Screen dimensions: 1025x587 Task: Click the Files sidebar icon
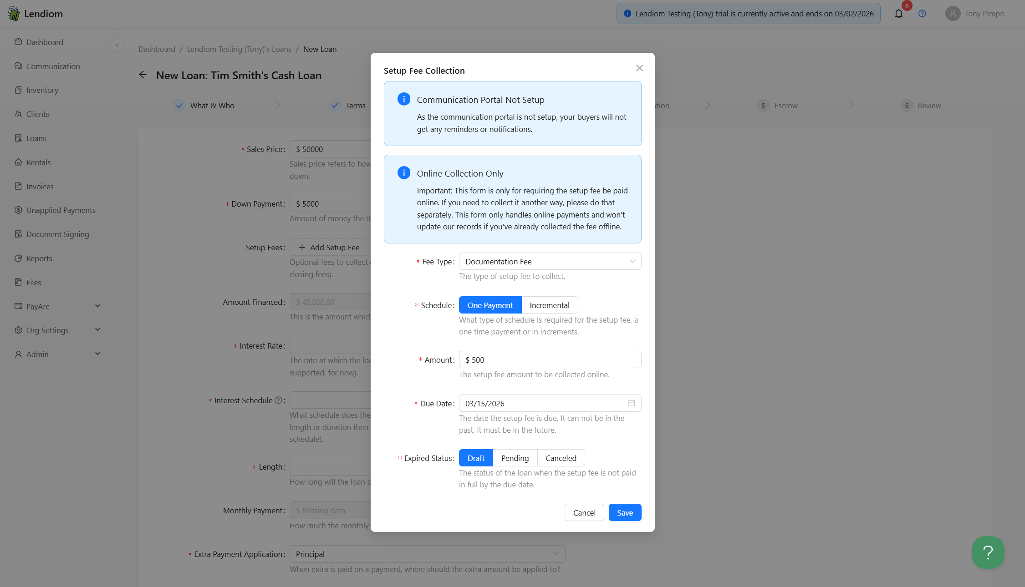tap(18, 282)
